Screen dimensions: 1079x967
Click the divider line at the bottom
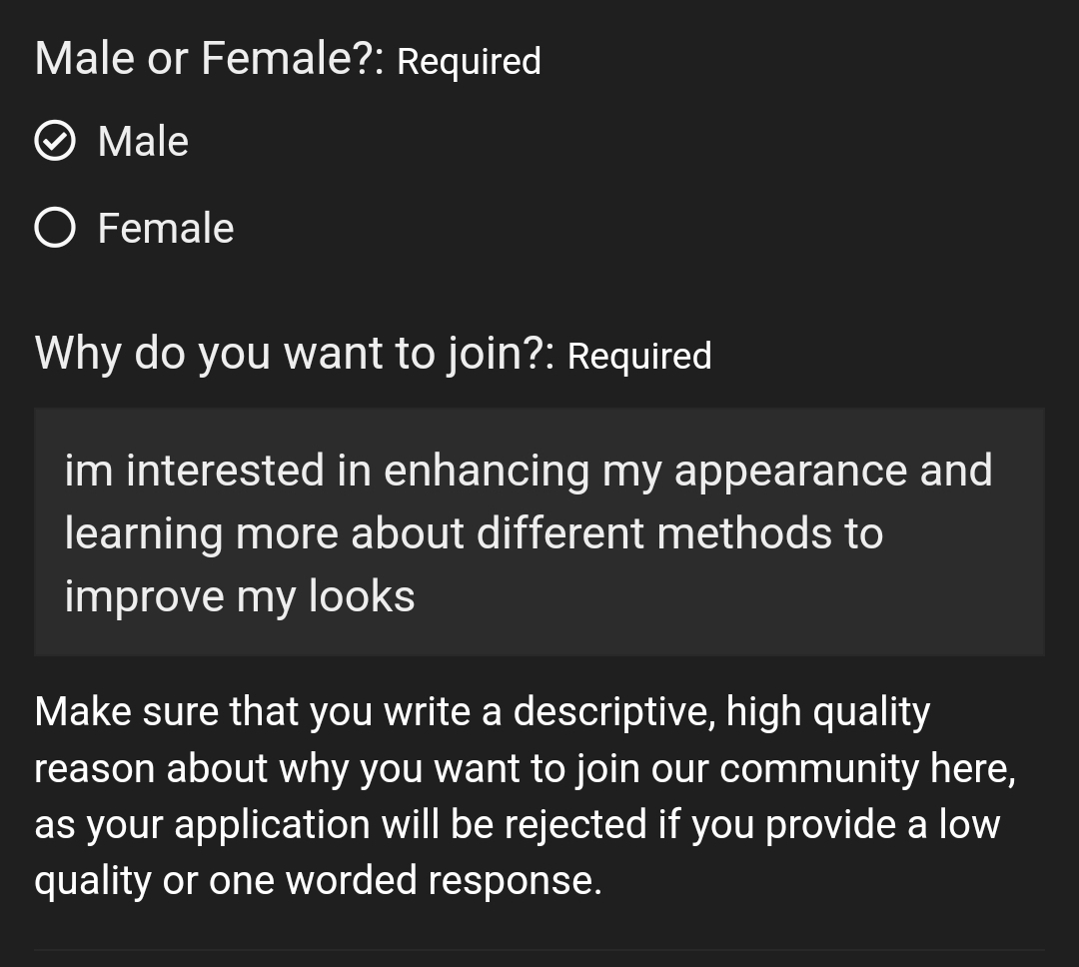click(x=539, y=955)
